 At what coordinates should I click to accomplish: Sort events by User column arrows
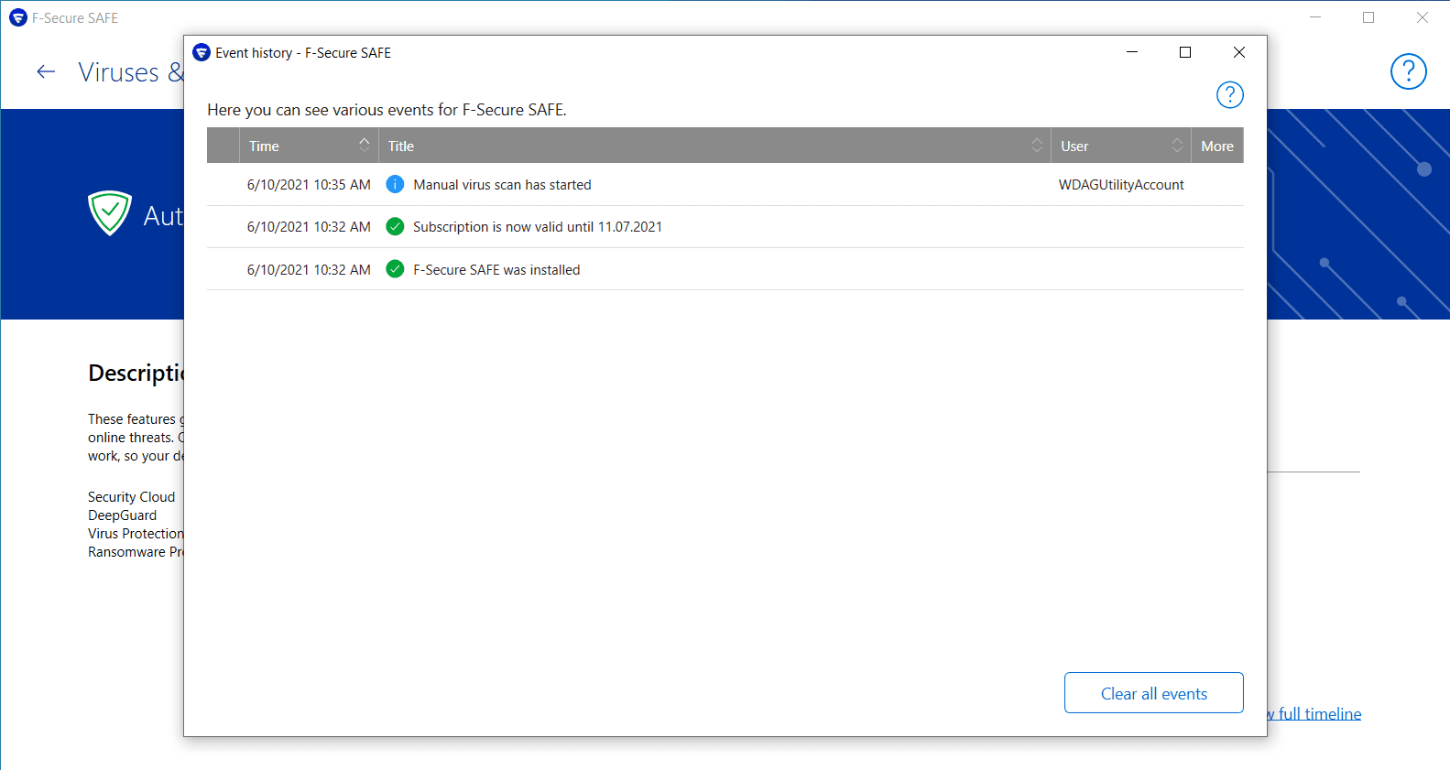[1177, 145]
